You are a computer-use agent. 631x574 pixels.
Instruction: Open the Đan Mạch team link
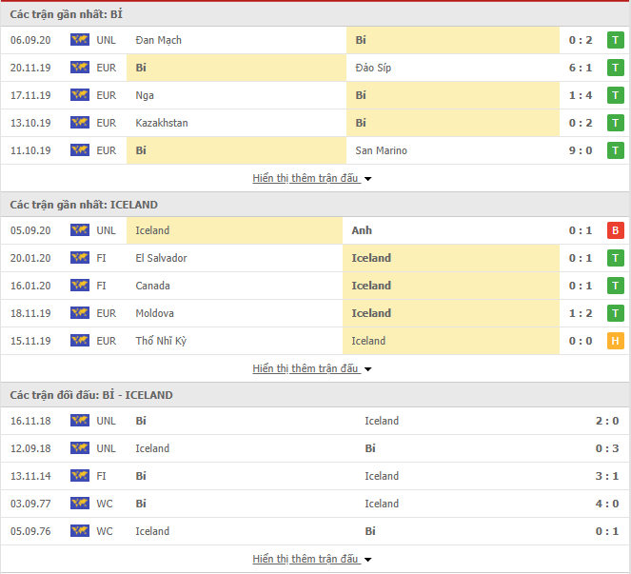point(159,40)
